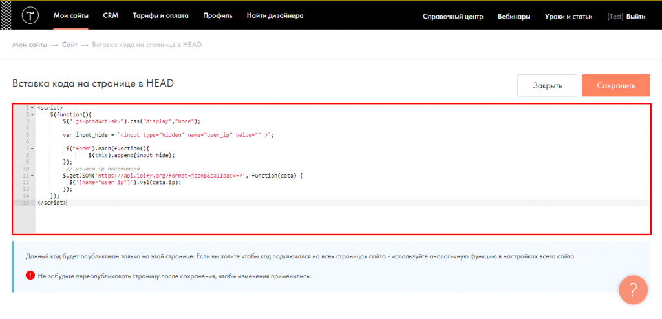Open the help question-mark chat bubble
Screen dimensions: 662x319
point(633,290)
